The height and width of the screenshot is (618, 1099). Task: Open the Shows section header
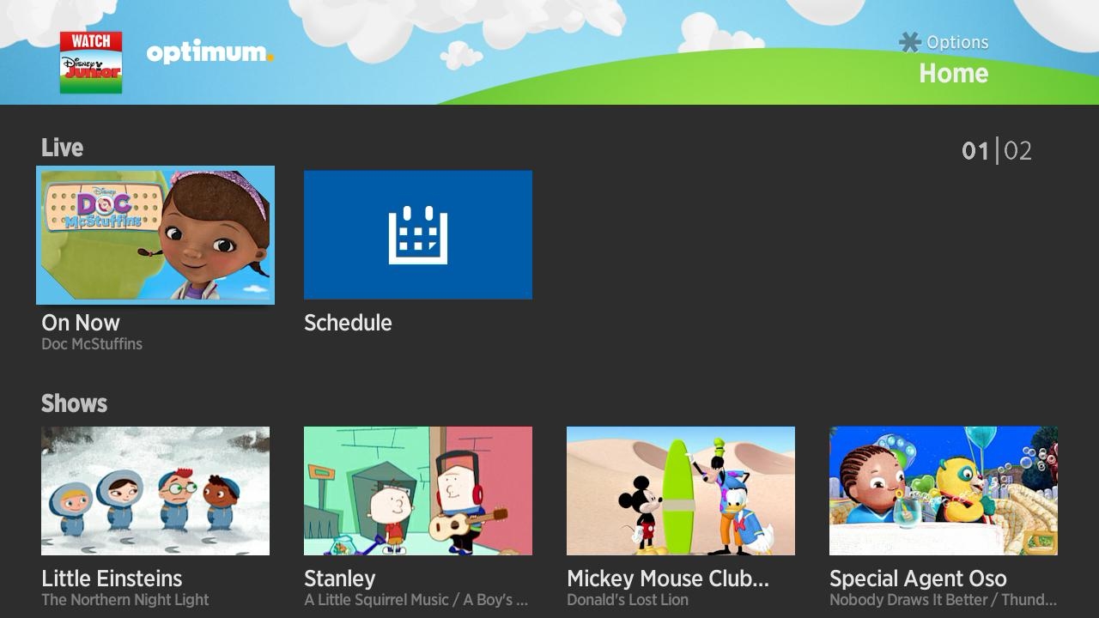pyautogui.click(x=74, y=403)
